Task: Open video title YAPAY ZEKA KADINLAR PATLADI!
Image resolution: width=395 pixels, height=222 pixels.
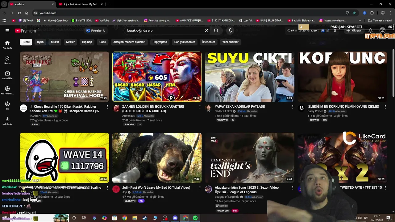Action: pos(240,106)
